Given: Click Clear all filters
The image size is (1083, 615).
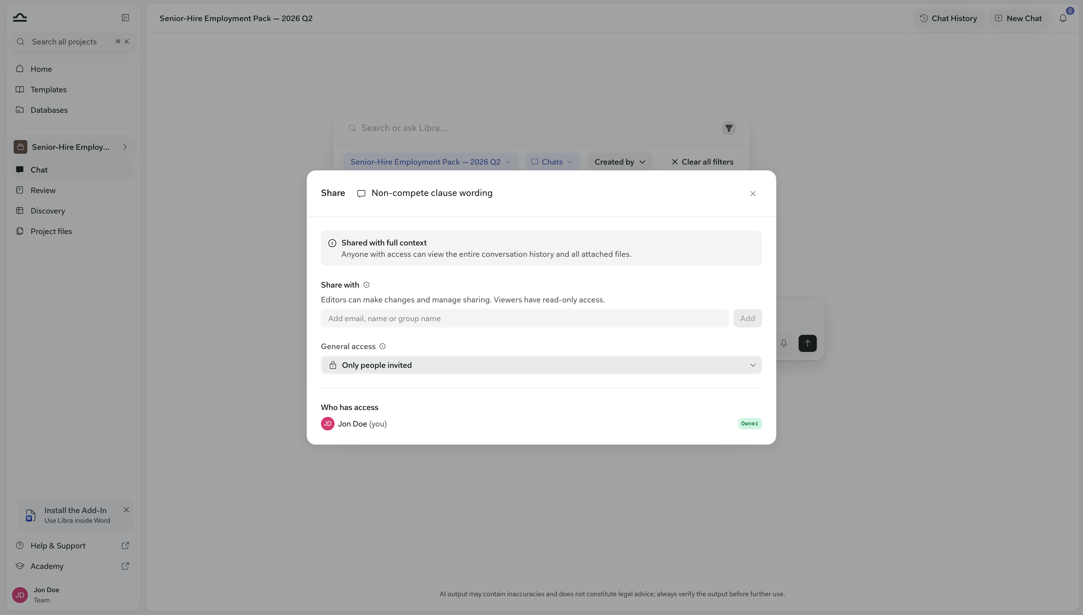Looking at the screenshot, I should click(702, 162).
